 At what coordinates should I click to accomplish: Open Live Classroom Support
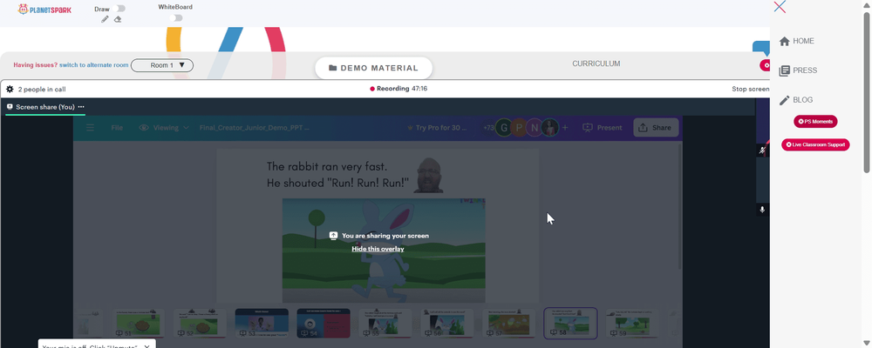[815, 145]
